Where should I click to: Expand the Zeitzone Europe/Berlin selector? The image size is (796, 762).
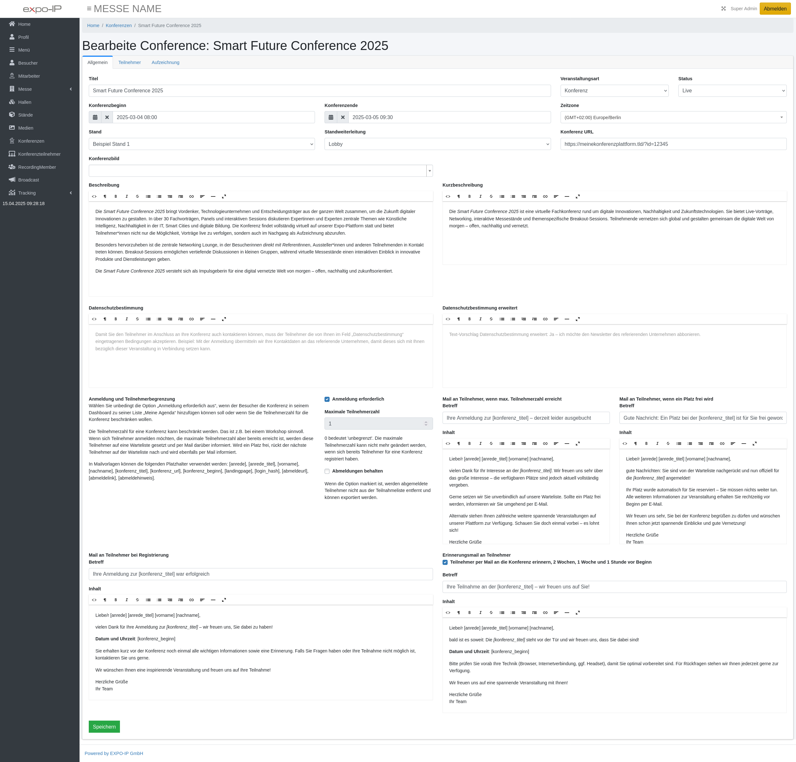[673, 118]
